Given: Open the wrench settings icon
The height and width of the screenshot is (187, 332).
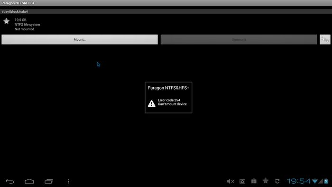Looking at the screenshot, I should [325, 39].
